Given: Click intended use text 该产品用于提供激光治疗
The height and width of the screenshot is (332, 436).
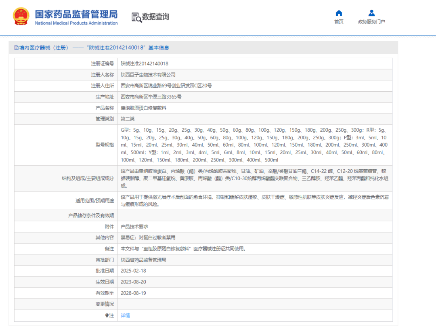Looking at the screenshot, I should (255, 201).
